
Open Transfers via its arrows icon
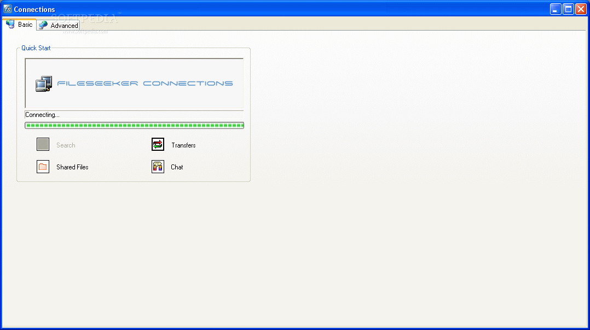pyautogui.click(x=158, y=144)
